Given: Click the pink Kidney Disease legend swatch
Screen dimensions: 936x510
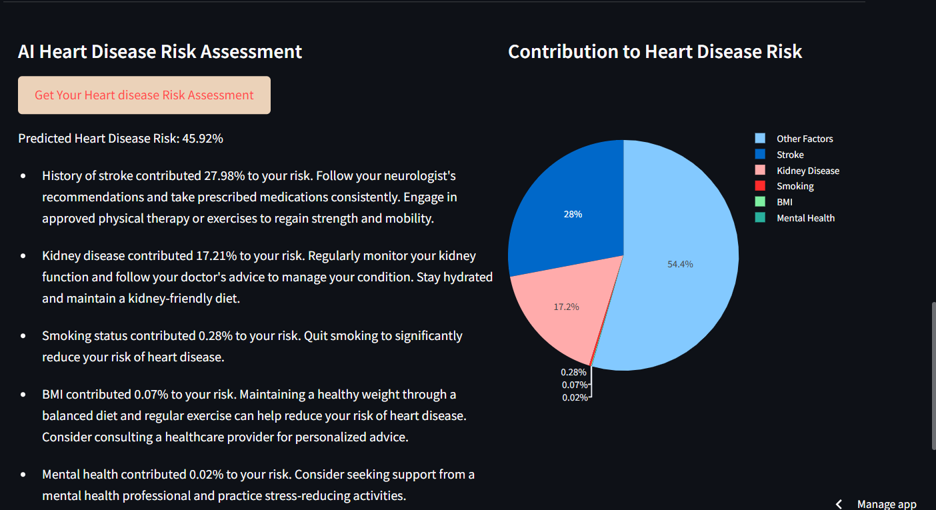Looking at the screenshot, I should pyautogui.click(x=760, y=171).
